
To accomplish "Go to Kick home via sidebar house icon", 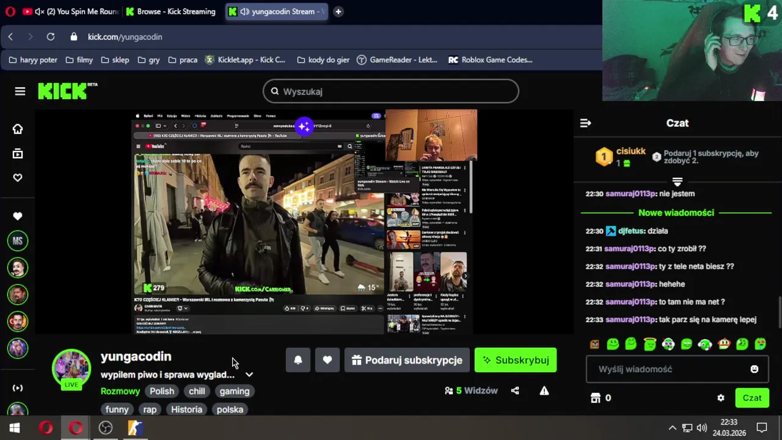I will pyautogui.click(x=18, y=129).
